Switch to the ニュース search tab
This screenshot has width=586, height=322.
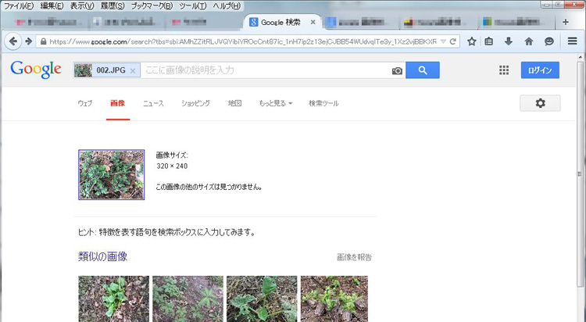153,103
